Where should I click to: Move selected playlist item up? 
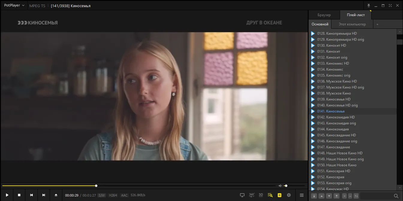(x=322, y=196)
